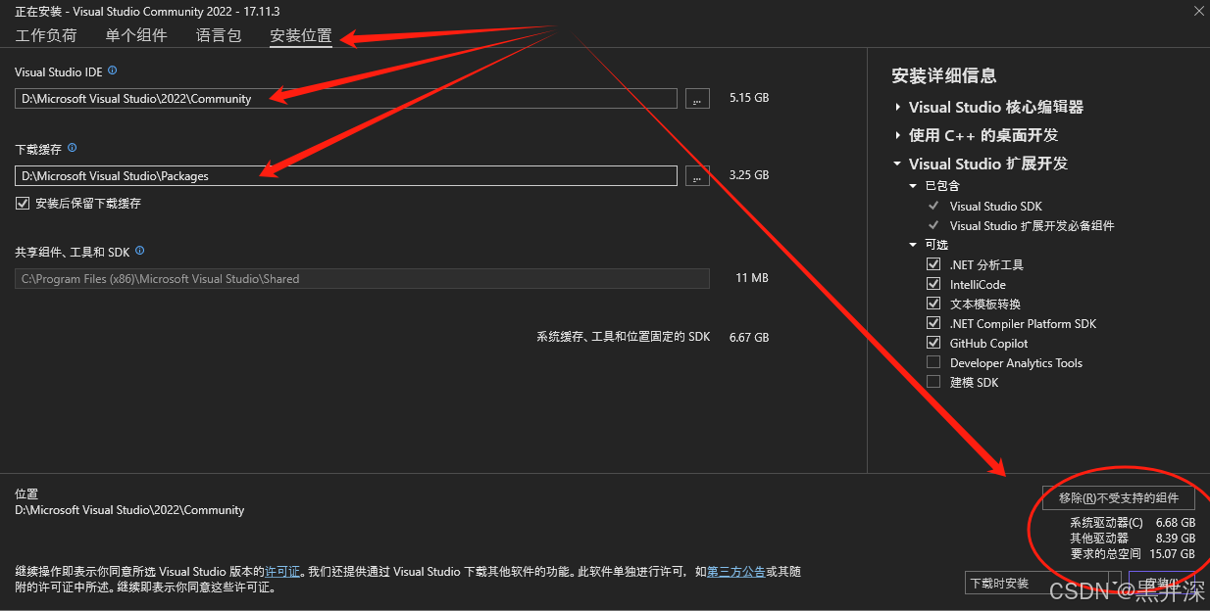1210x611 pixels.
Task: Click the 11 MB size value
Action: [x=752, y=278]
